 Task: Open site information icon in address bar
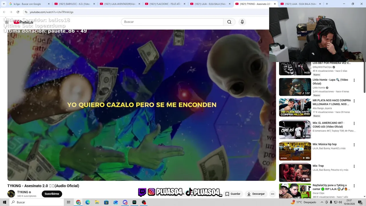pos(26,12)
